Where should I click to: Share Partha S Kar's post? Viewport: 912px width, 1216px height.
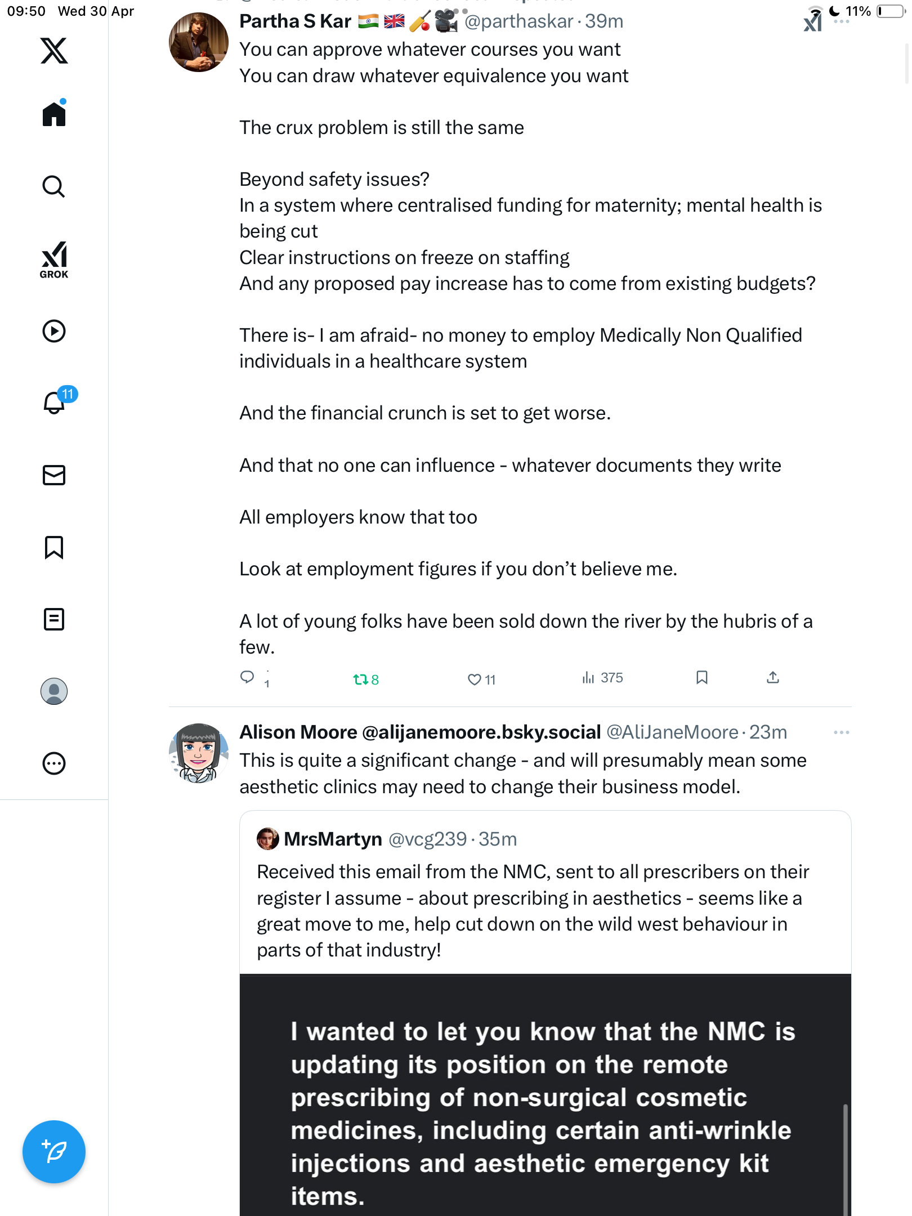pyautogui.click(x=773, y=677)
